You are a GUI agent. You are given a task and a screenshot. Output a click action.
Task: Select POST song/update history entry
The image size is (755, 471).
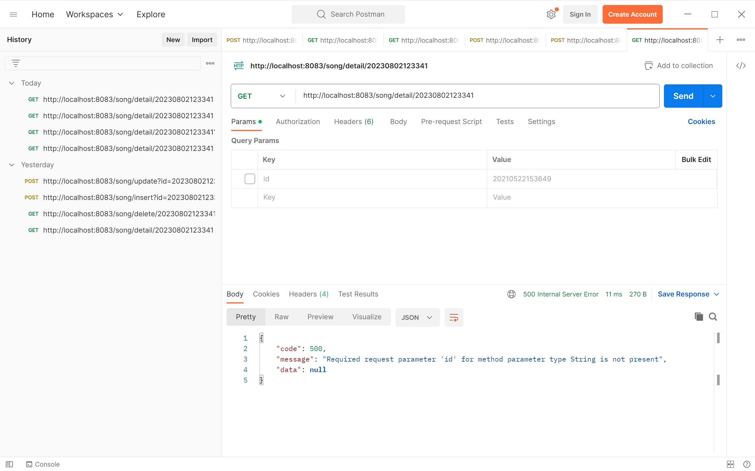[x=120, y=181]
